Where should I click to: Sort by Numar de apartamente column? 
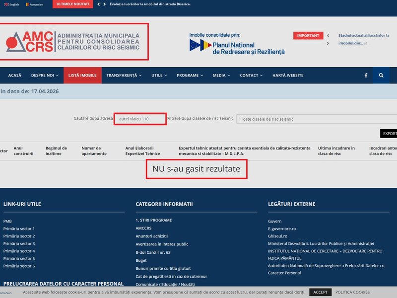pos(94,151)
